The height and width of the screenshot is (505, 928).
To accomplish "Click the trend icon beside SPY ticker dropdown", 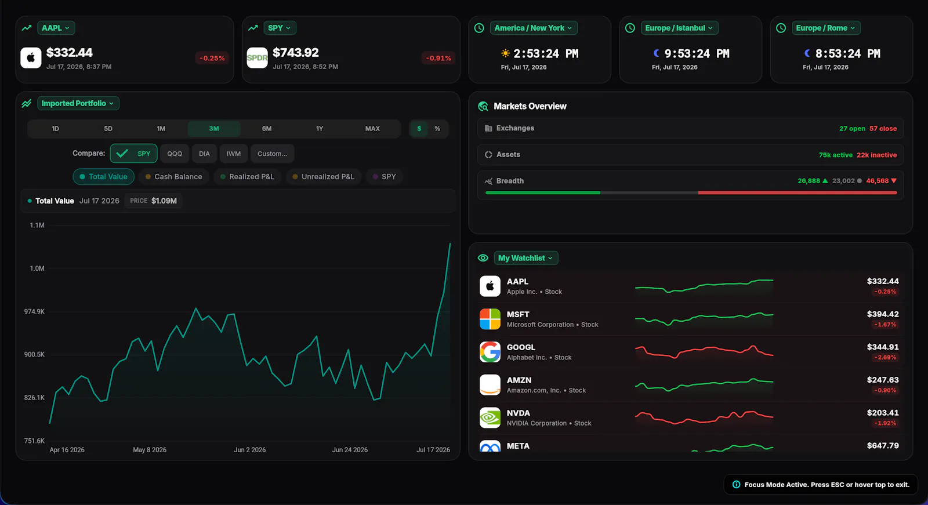I will pyautogui.click(x=253, y=28).
